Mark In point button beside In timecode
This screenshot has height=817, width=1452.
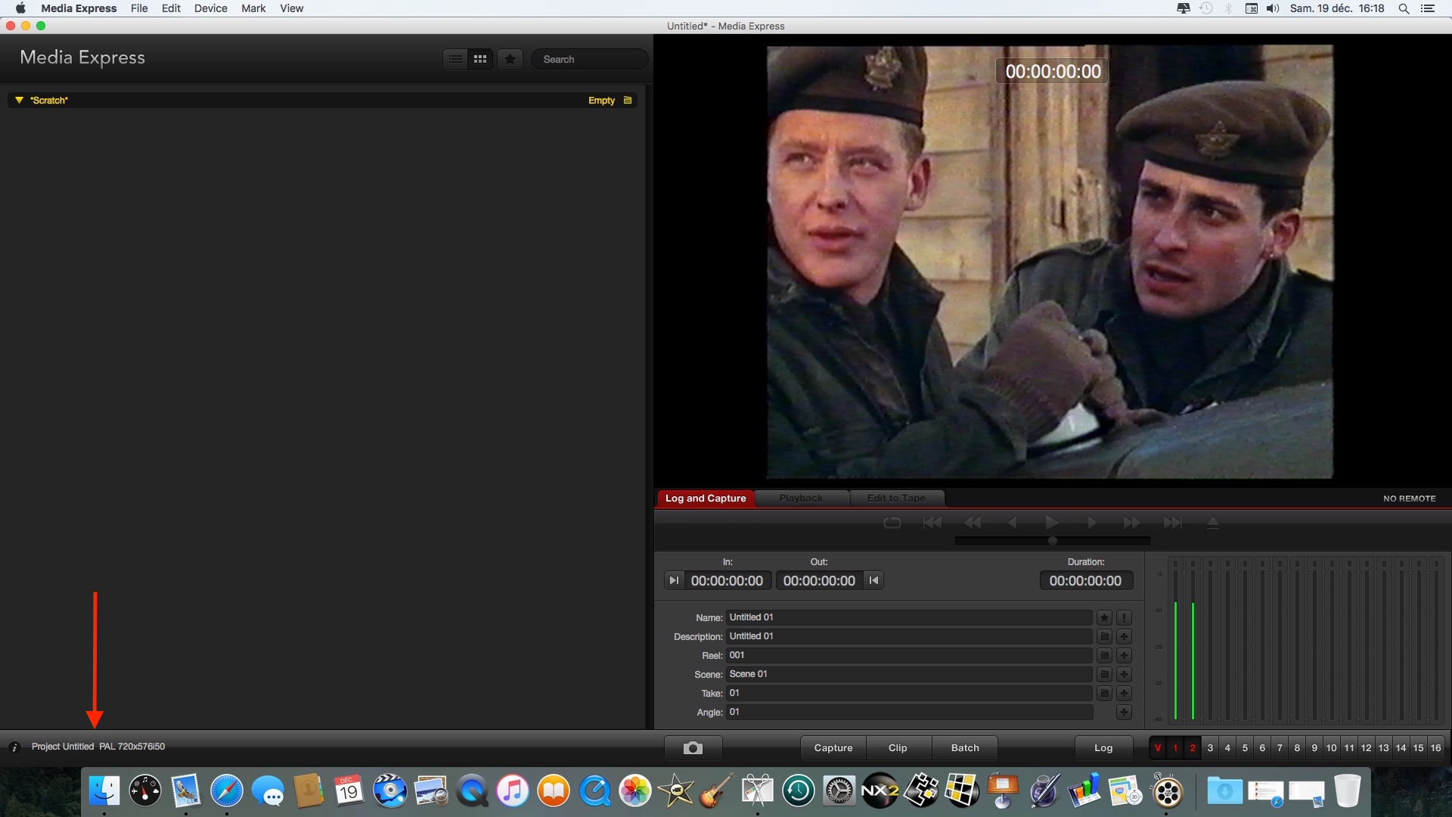point(674,580)
